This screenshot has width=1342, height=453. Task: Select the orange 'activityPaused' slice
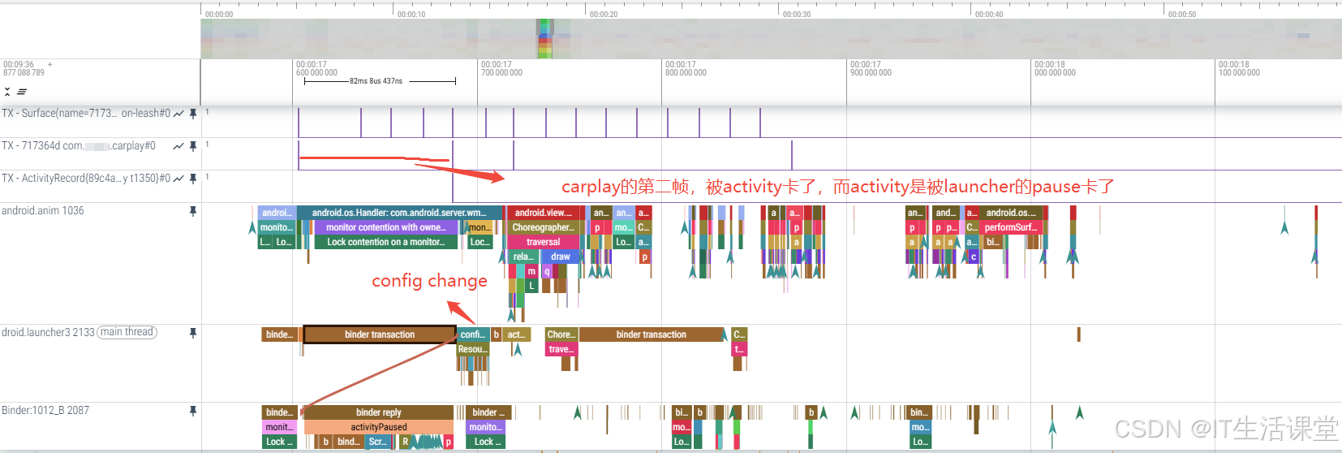click(379, 427)
